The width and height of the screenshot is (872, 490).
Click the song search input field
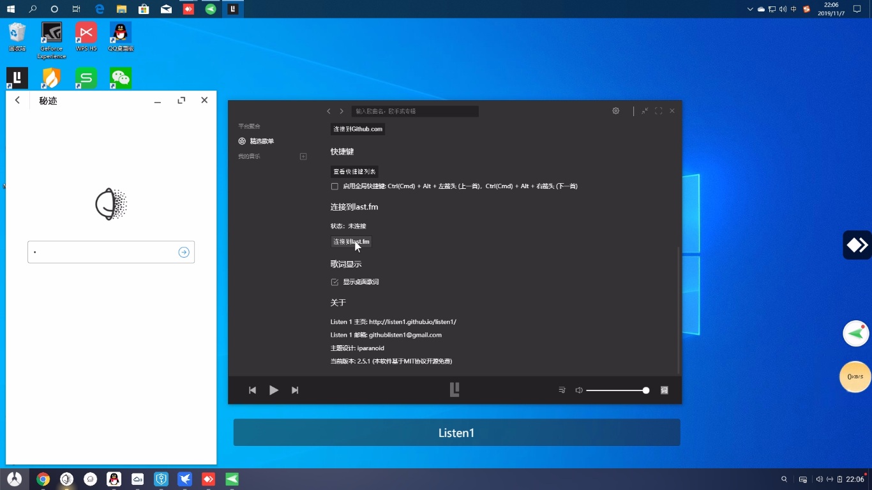(x=415, y=111)
